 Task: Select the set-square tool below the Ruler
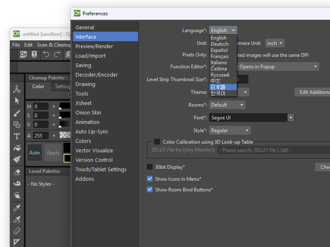tap(17, 242)
